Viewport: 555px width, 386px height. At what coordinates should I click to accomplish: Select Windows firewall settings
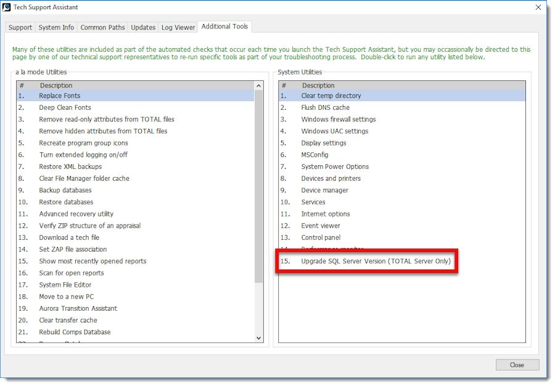tap(401, 119)
